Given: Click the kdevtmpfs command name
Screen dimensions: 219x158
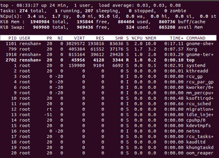Looking at the screenshot, I should [199, 126].
